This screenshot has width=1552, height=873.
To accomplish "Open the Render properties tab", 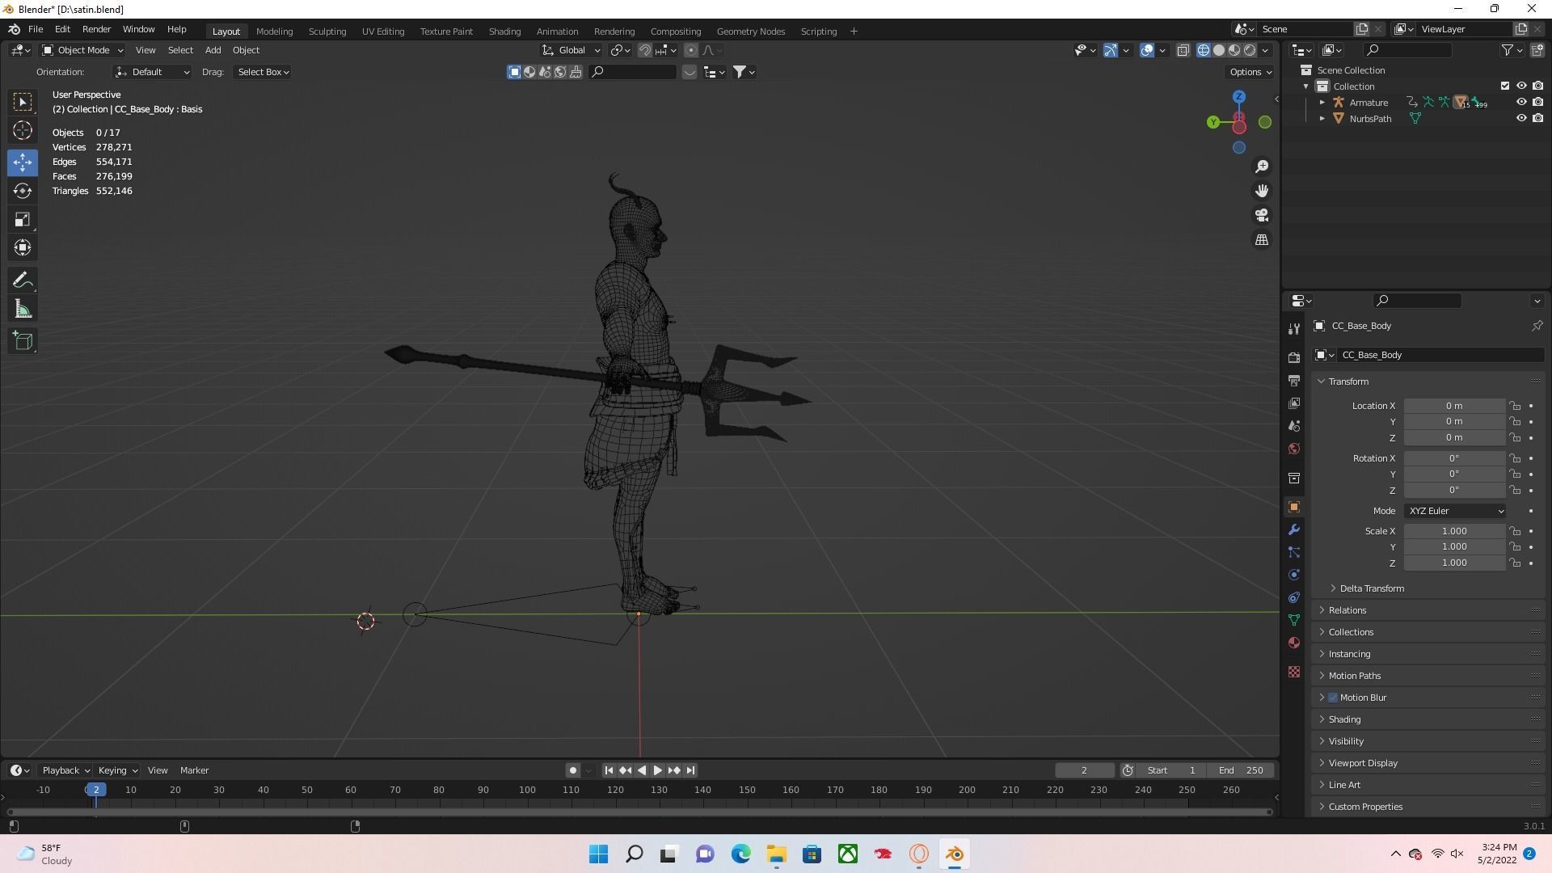I will (1294, 357).
